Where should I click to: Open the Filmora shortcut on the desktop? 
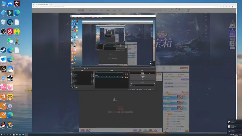[x=10, y=13]
